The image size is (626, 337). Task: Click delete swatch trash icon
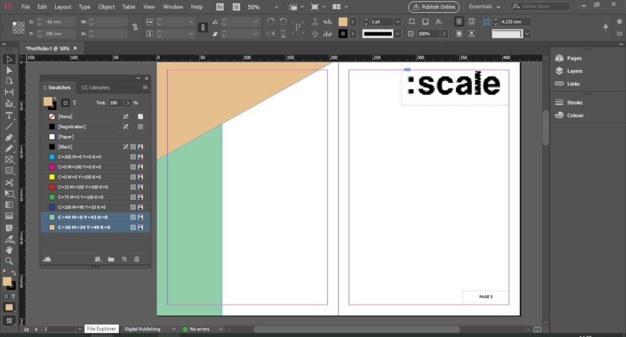tap(136, 259)
